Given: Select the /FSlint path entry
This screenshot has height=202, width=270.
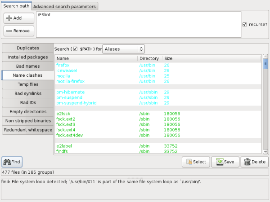Looking at the screenshot, I should pyautogui.click(x=44, y=16).
